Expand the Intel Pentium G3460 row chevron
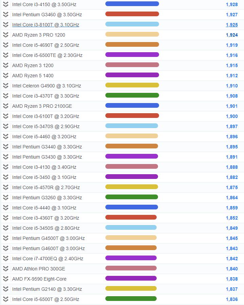Image resolution: width=244 pixels, height=305 pixels. 6,14
